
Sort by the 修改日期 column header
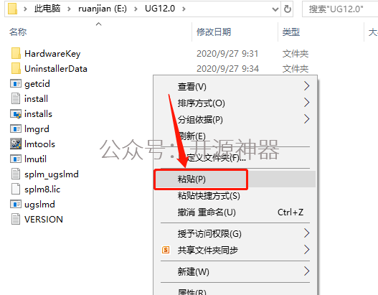(214, 32)
